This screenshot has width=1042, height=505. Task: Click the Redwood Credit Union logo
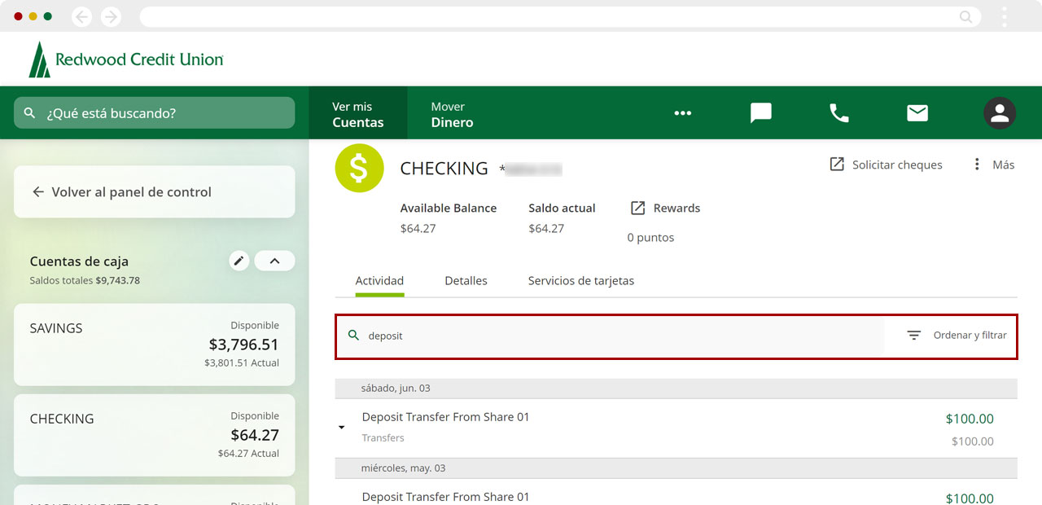pos(126,59)
